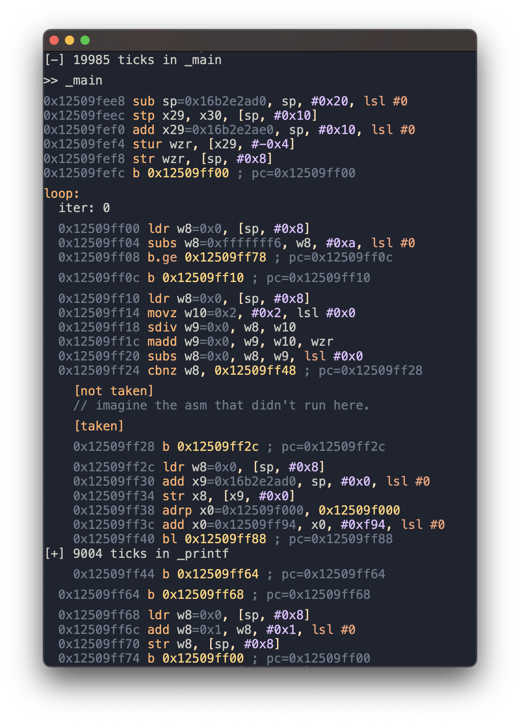The image size is (520, 724).
Task: Click the empty window title bar
Action: 270,40
